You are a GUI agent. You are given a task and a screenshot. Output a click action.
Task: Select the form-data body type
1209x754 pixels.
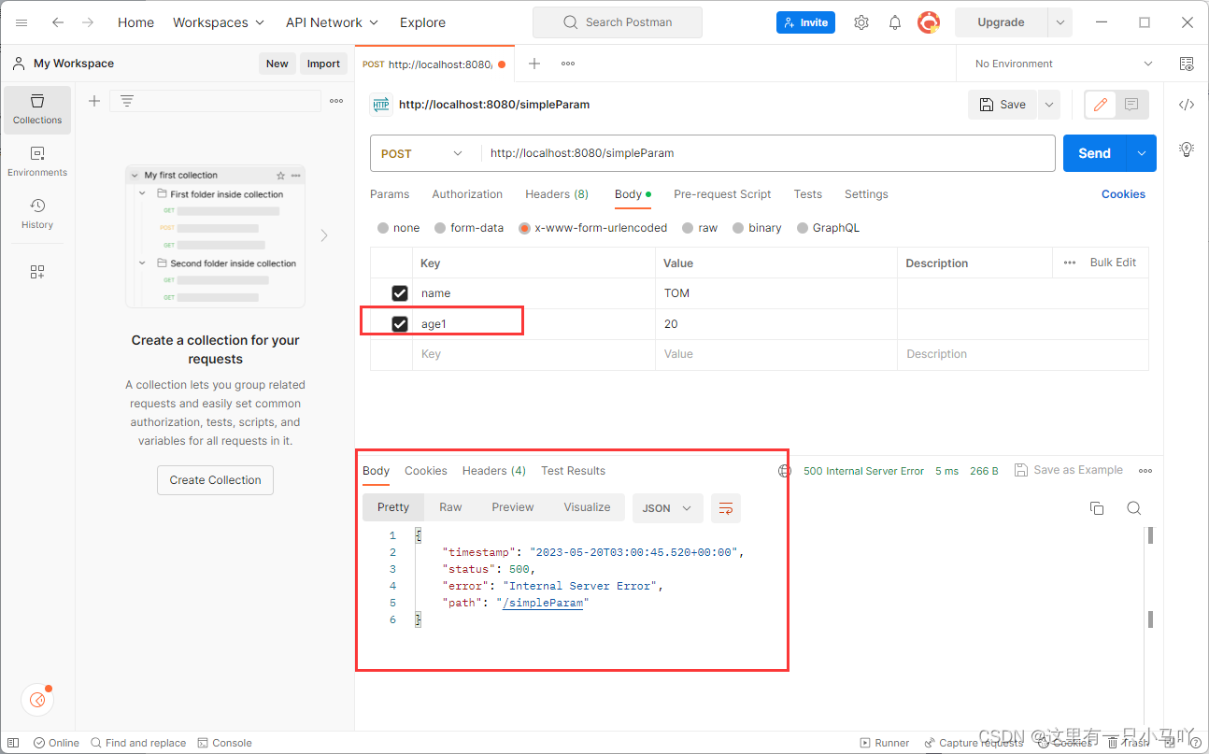440,228
